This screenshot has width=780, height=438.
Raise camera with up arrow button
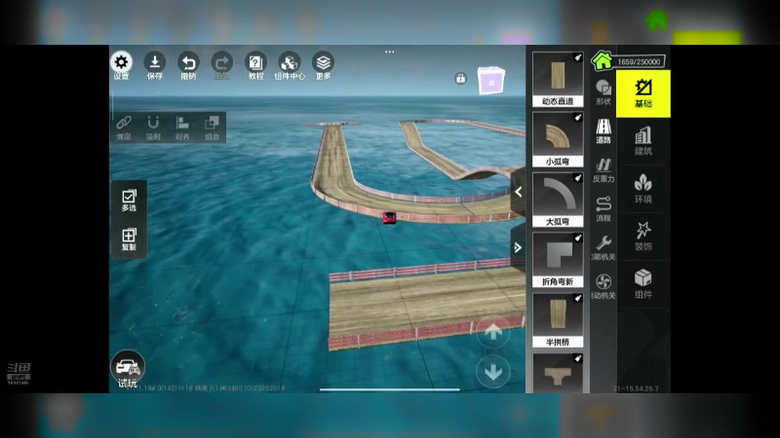coord(493,332)
